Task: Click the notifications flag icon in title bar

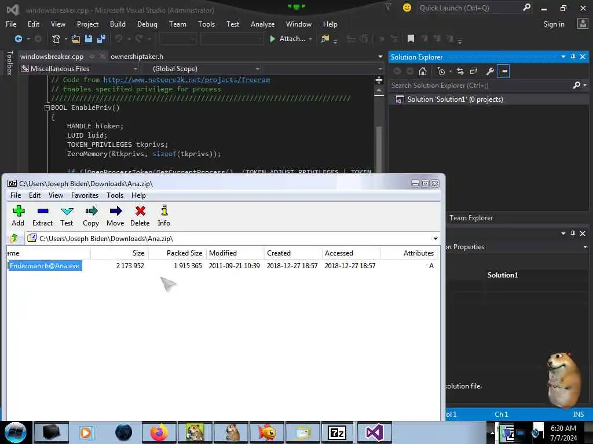Action: (x=389, y=8)
